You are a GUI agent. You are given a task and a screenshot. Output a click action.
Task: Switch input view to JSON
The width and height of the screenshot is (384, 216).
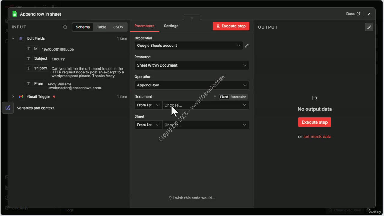[x=118, y=27]
